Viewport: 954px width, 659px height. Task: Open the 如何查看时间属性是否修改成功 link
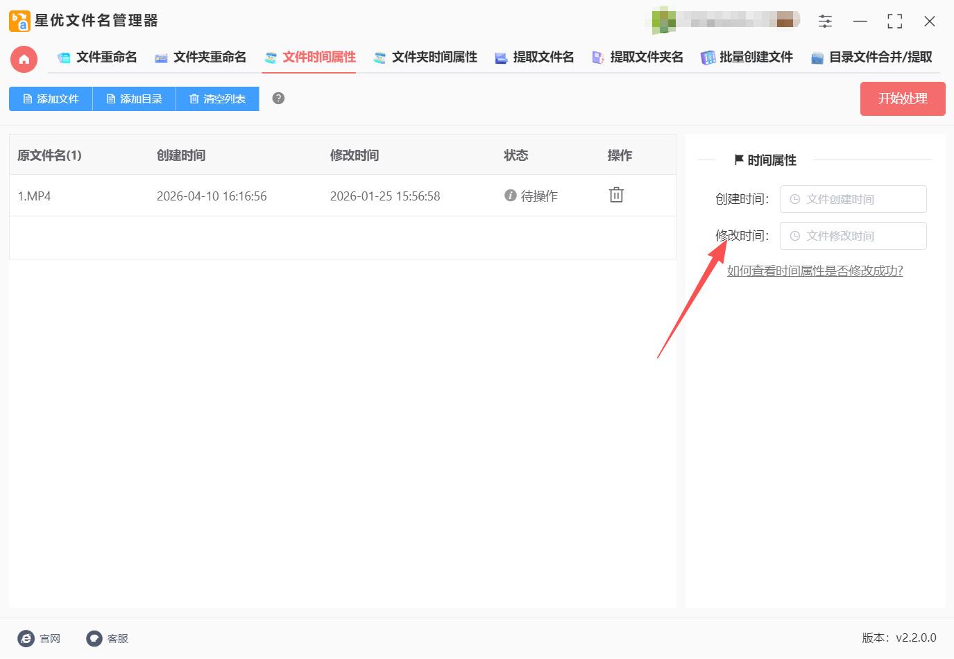click(x=815, y=271)
